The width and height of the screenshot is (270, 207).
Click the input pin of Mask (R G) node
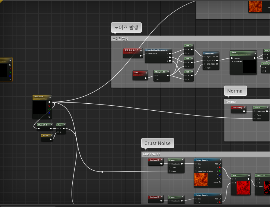click(x=39, y=128)
